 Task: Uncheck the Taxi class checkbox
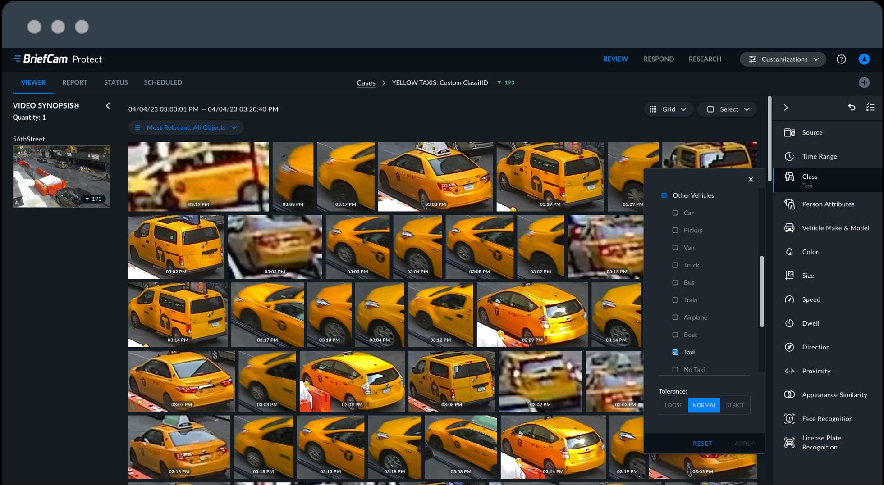[675, 352]
